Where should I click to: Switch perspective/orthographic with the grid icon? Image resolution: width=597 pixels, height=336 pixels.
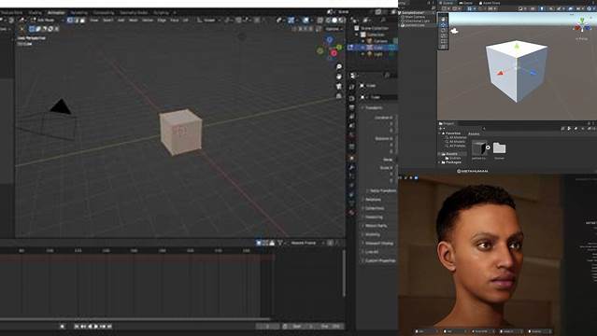pos(339,96)
